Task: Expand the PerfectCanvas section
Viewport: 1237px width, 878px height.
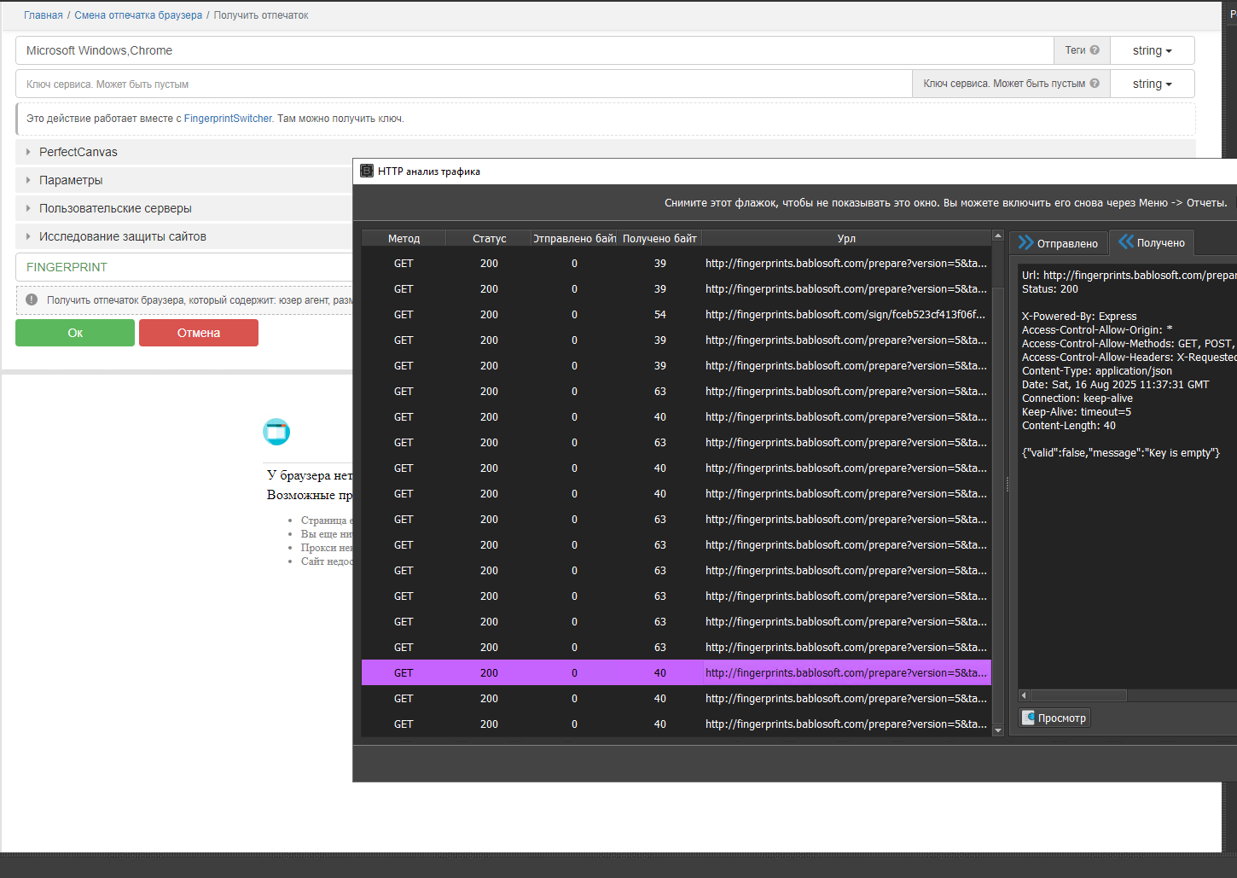Action: [78, 152]
